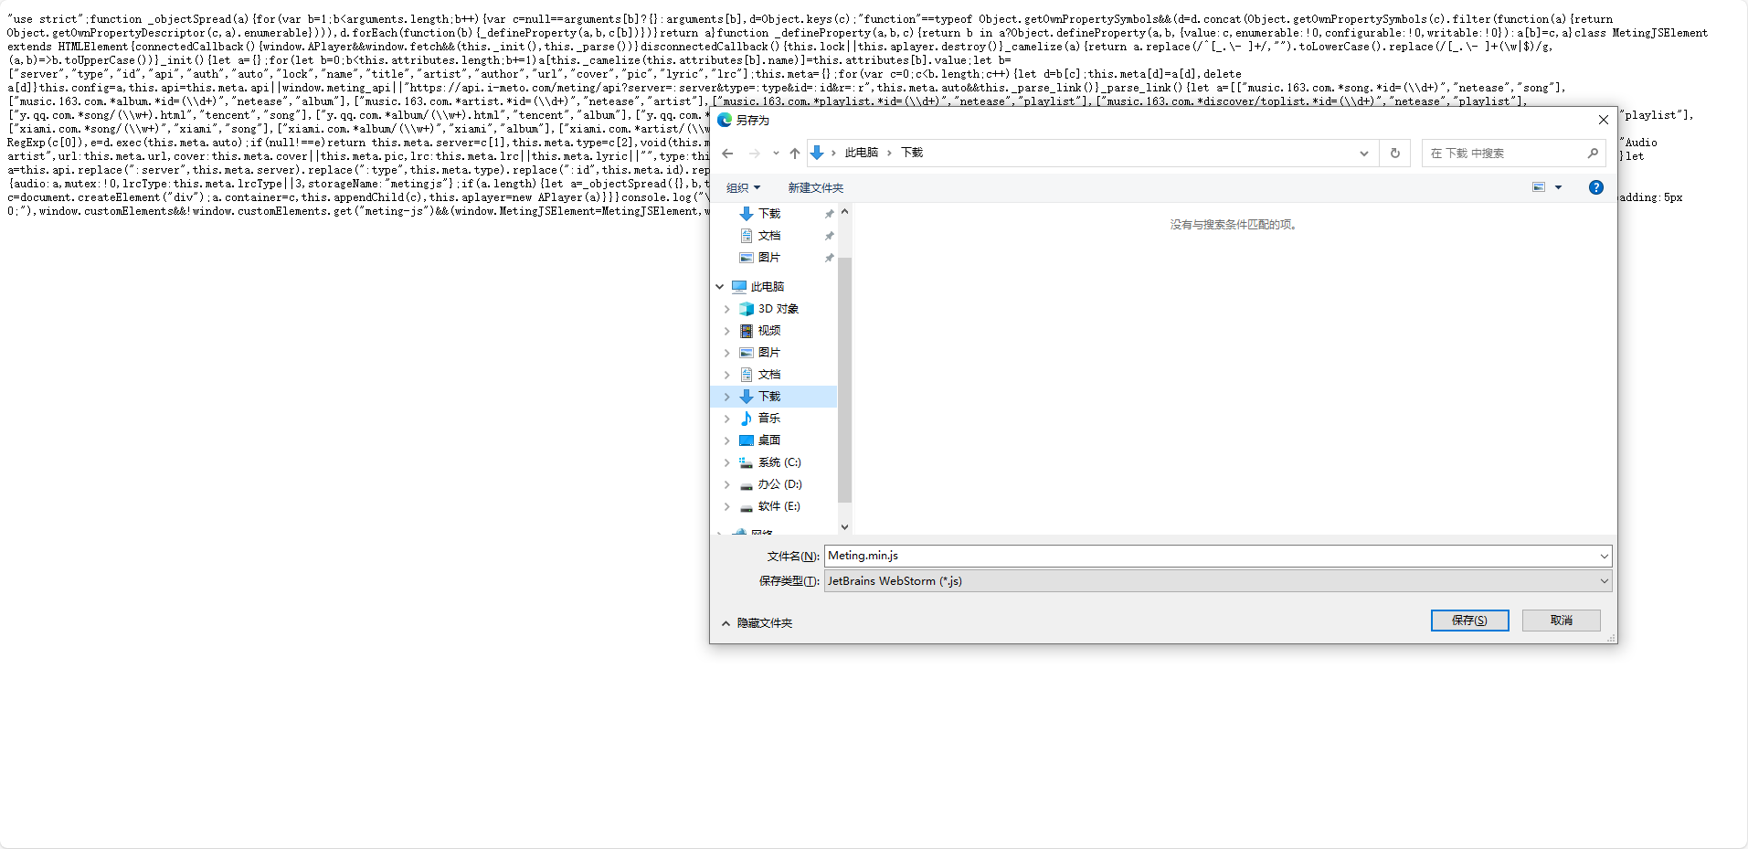
Task: Select drive 软件 (E:)
Action: tap(779, 506)
